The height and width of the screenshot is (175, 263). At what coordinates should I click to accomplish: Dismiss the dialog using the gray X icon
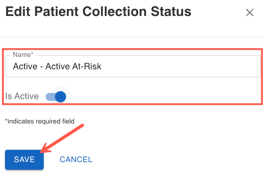click(x=250, y=12)
